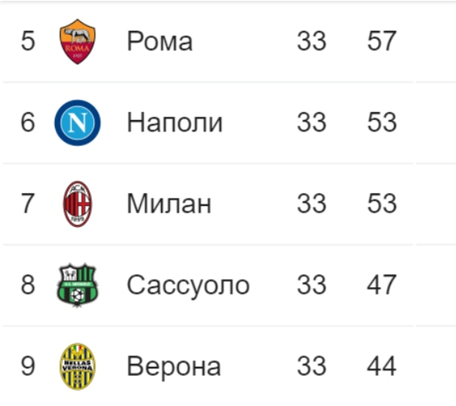Click Roma's 57 points value
Screen dimensions: 456x406
(x=382, y=41)
